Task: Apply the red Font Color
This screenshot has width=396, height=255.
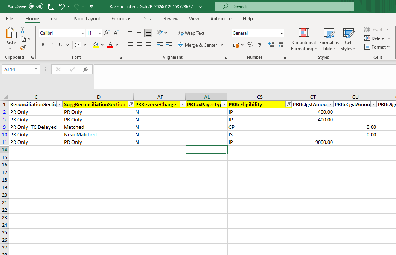Action: 110,45
